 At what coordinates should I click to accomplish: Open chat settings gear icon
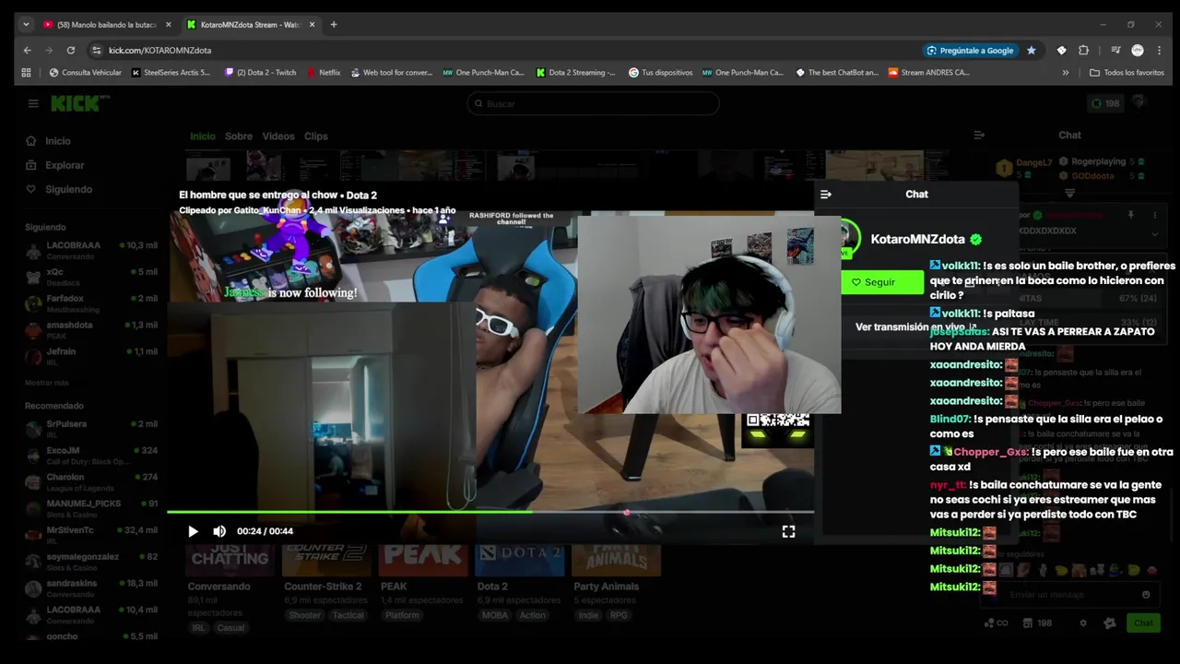tap(1083, 622)
